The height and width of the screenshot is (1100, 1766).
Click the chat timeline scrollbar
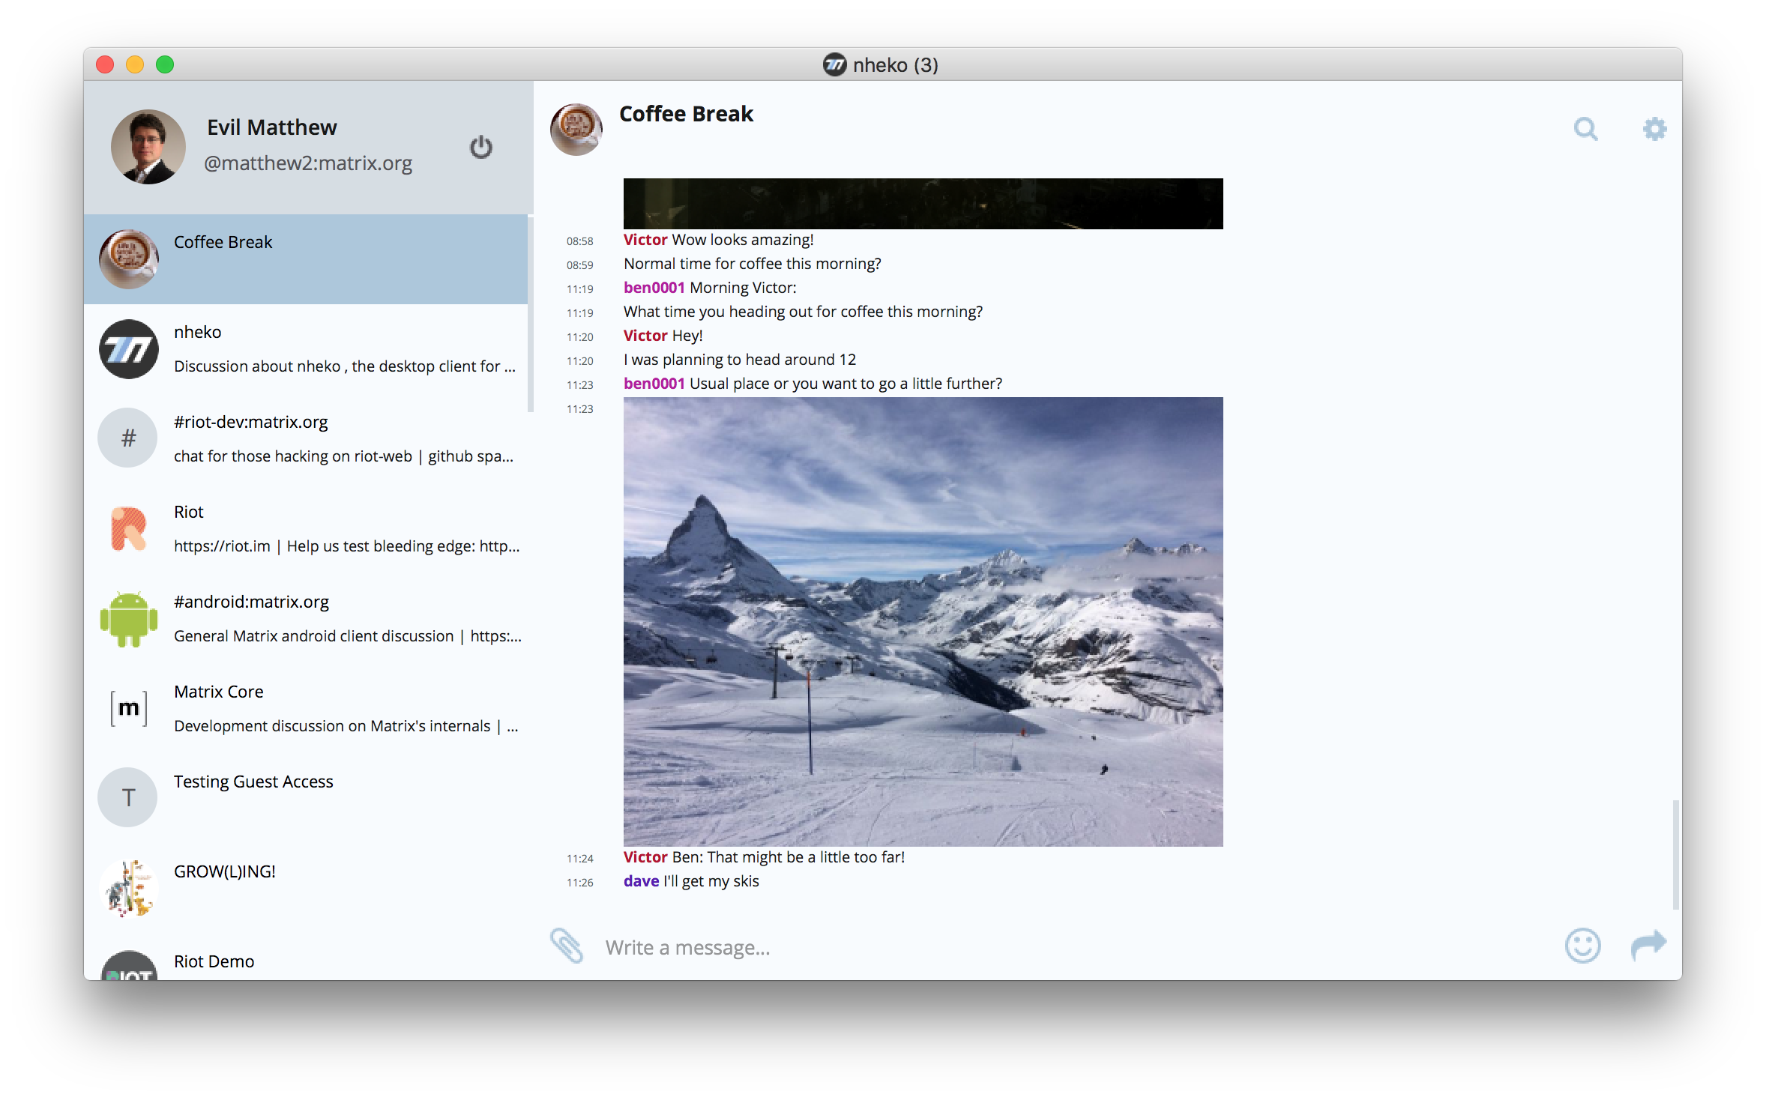(1675, 854)
